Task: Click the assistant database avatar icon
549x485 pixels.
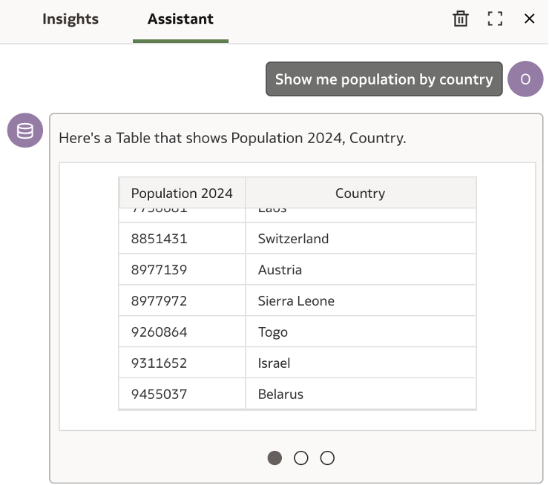Action: [x=25, y=131]
